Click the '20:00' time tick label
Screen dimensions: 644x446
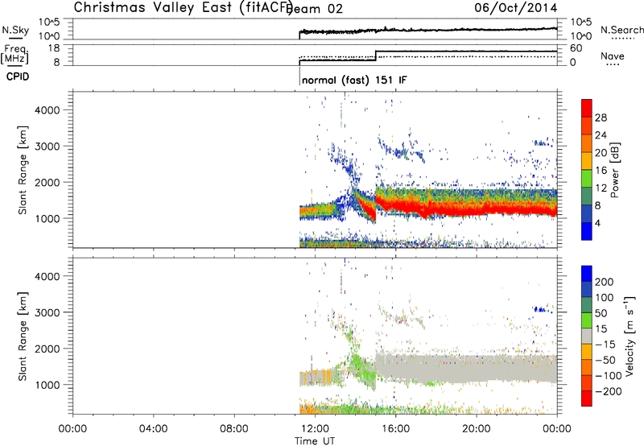[476, 429]
